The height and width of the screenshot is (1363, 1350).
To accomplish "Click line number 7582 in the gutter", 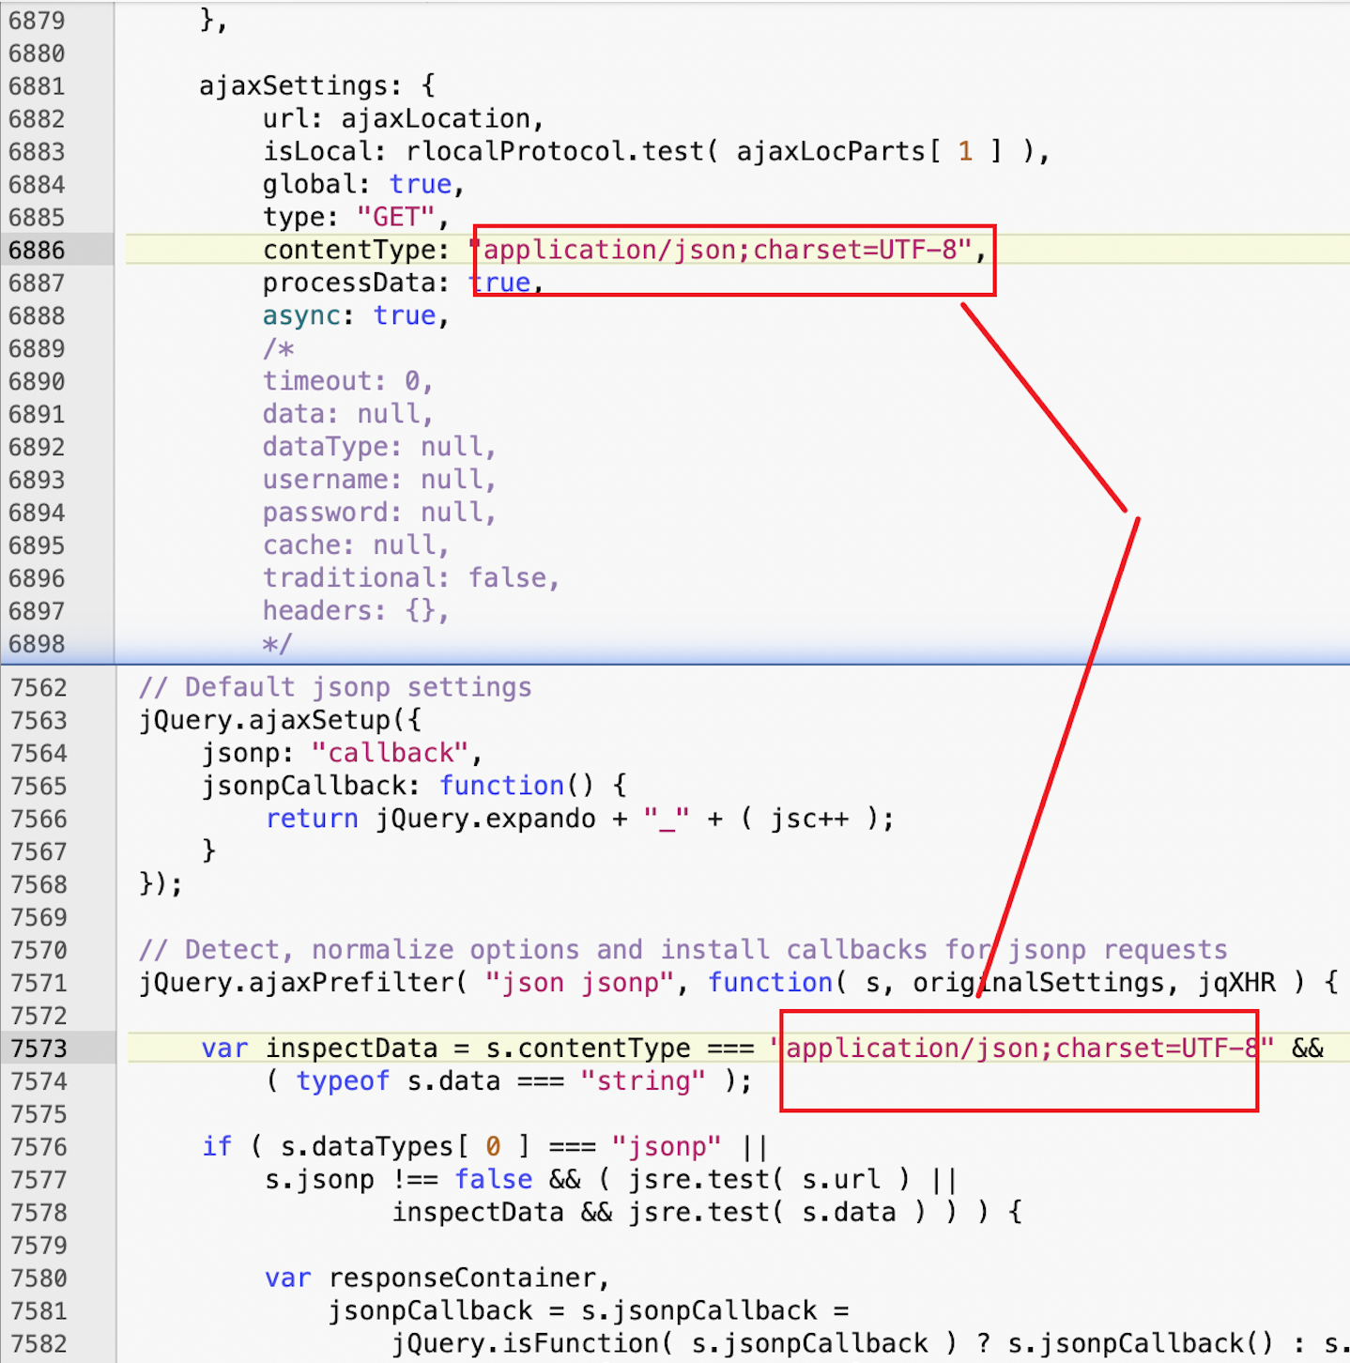I will point(39,1344).
